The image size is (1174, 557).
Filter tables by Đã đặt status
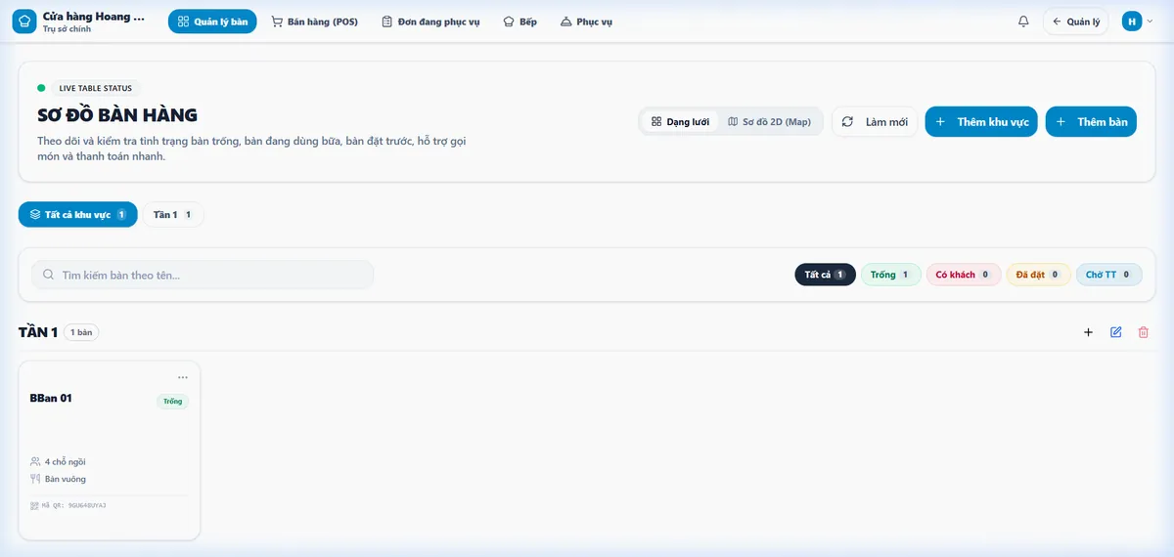click(x=1038, y=275)
